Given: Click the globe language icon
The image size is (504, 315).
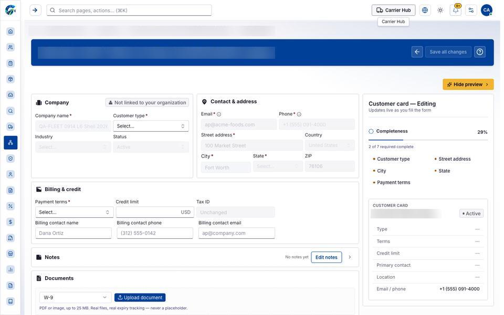Looking at the screenshot, I should pos(425,10).
